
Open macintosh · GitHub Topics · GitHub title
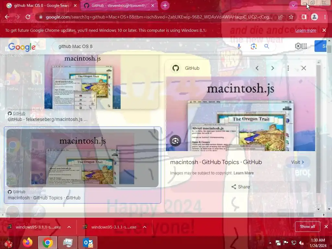click(x=216, y=162)
